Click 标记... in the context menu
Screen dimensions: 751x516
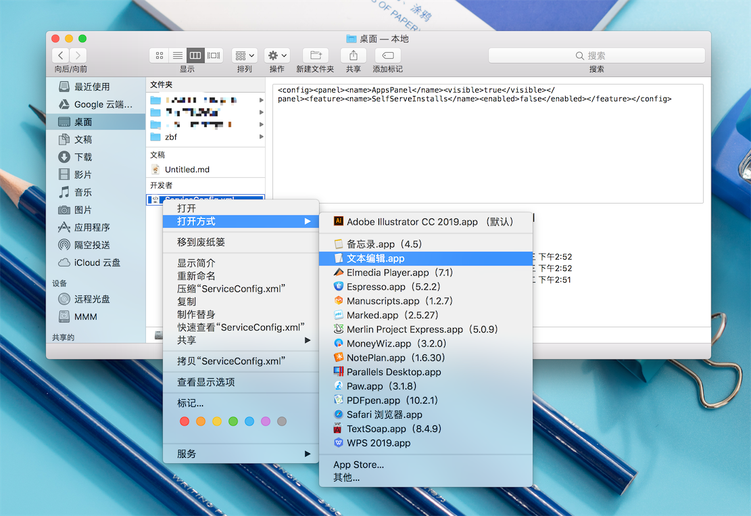(x=241, y=404)
